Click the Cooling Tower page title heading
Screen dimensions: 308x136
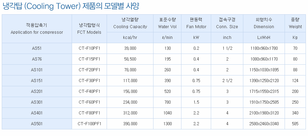click(71, 7)
